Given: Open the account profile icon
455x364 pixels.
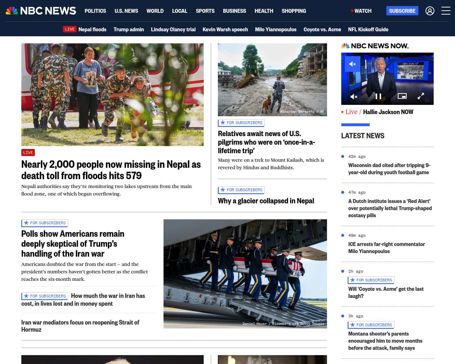Looking at the screenshot, I should [x=430, y=11].
